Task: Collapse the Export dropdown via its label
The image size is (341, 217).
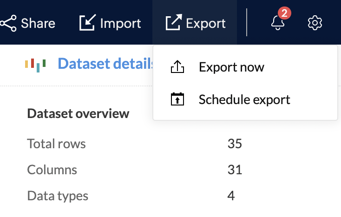Action: pos(206,23)
